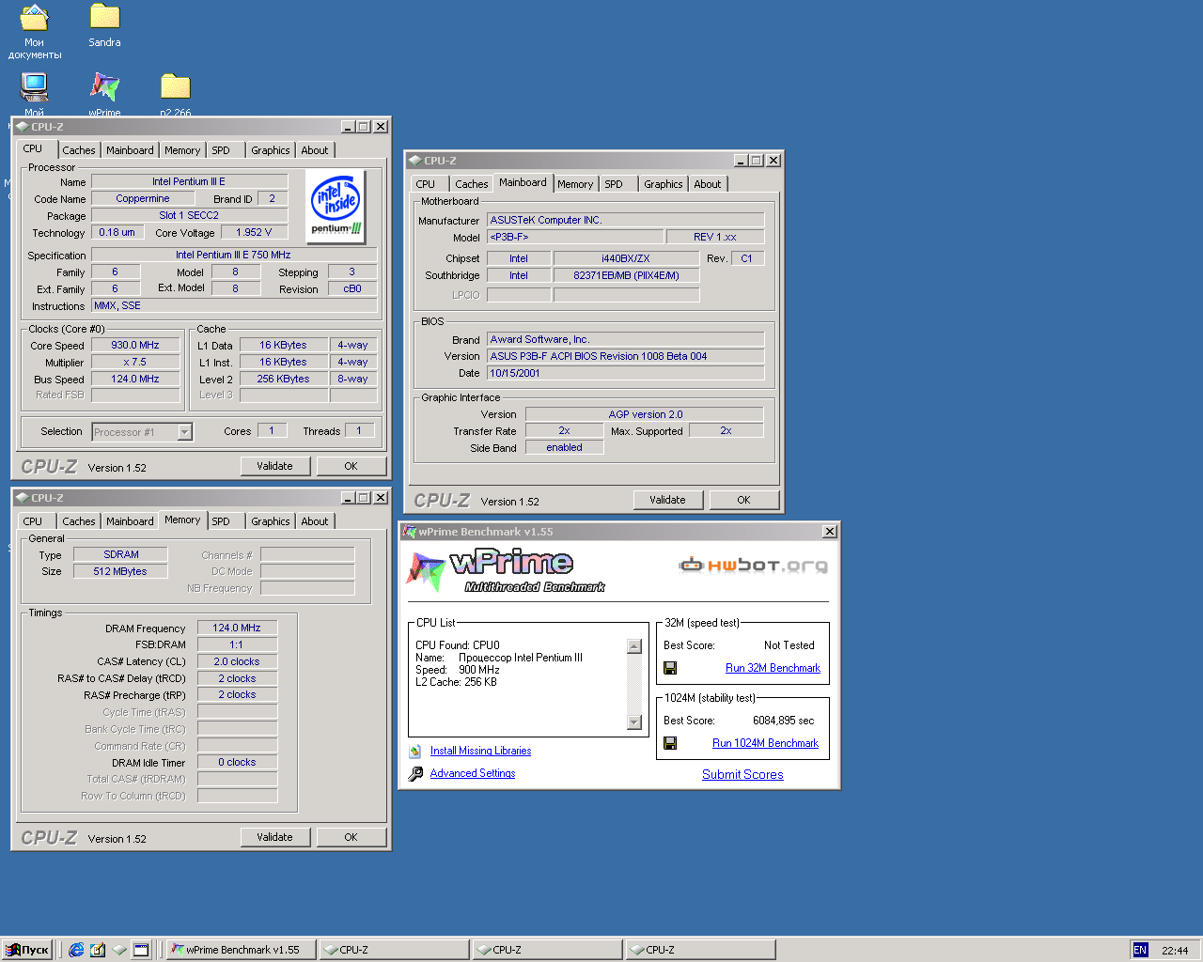Open Advanced Settings link in wPrime
Screen dimensions: 1203x962
click(x=473, y=773)
